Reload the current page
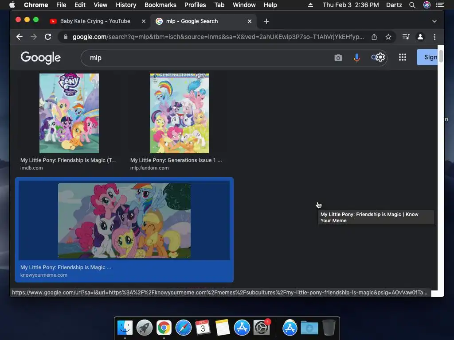 48,37
